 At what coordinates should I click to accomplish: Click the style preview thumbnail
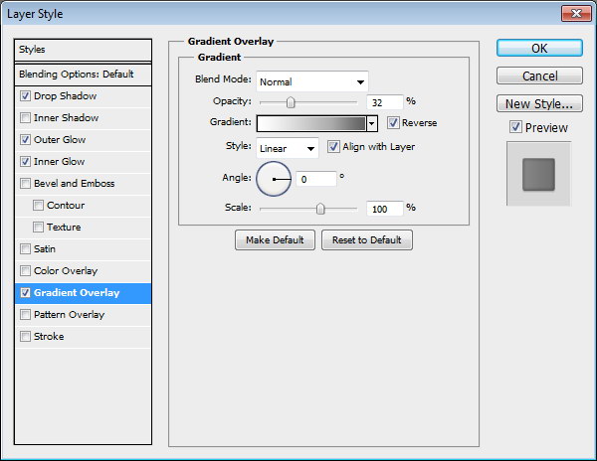click(537, 174)
